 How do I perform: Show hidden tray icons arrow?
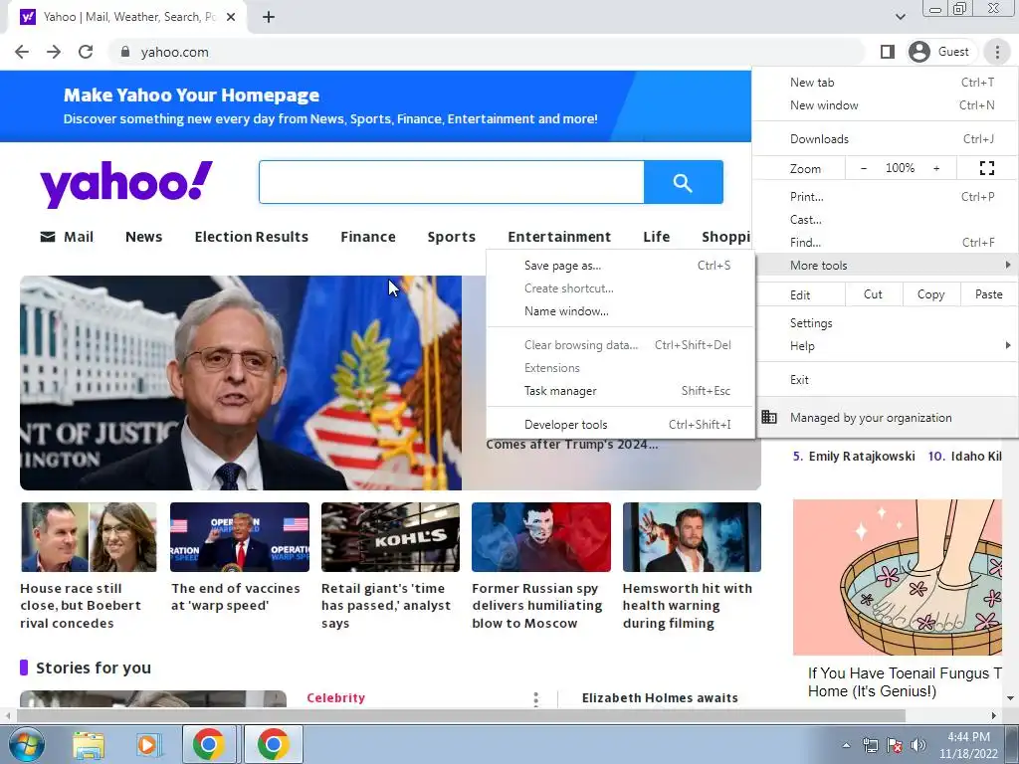(846, 745)
